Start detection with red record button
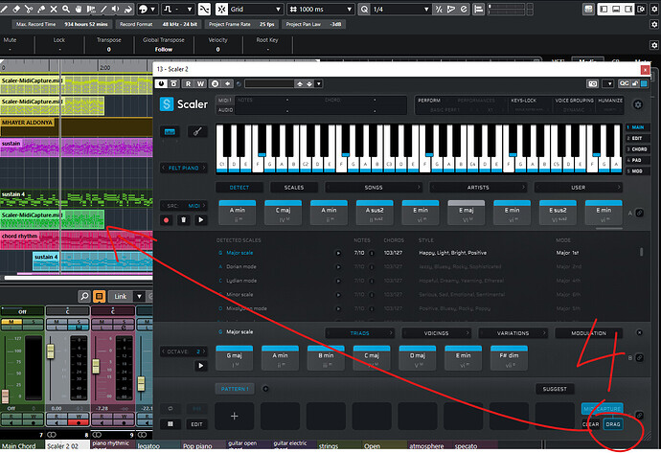 pyautogui.click(x=166, y=220)
